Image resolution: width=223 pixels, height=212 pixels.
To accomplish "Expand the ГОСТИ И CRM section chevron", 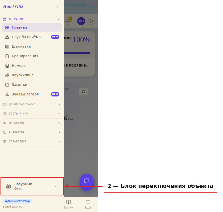I will pos(59,114).
